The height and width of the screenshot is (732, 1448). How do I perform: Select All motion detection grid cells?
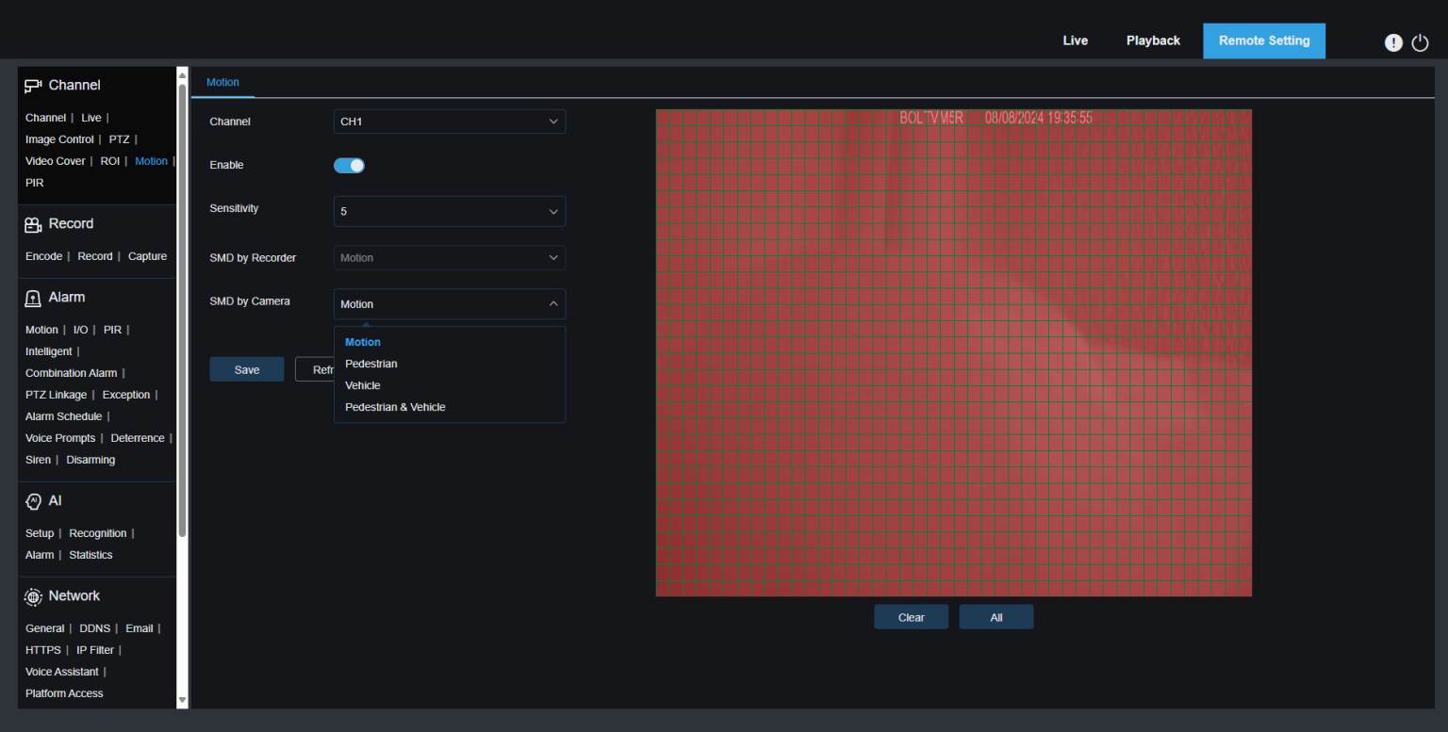(995, 618)
